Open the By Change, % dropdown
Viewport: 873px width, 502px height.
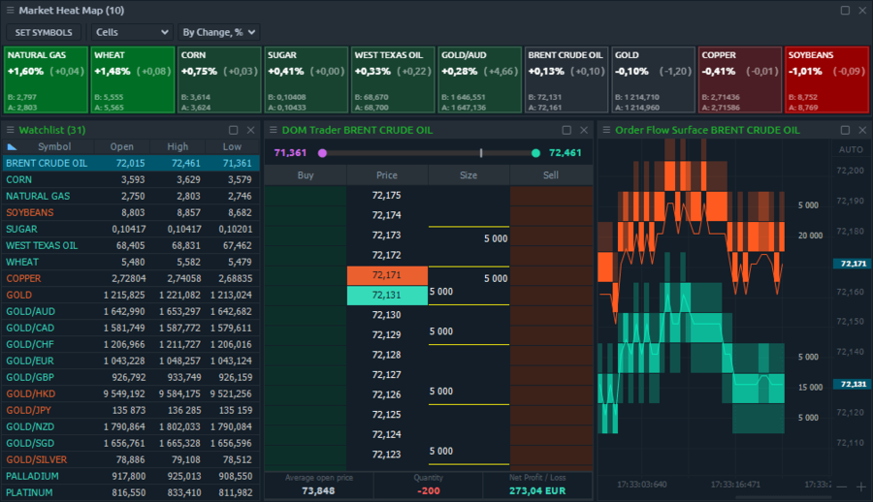point(218,32)
